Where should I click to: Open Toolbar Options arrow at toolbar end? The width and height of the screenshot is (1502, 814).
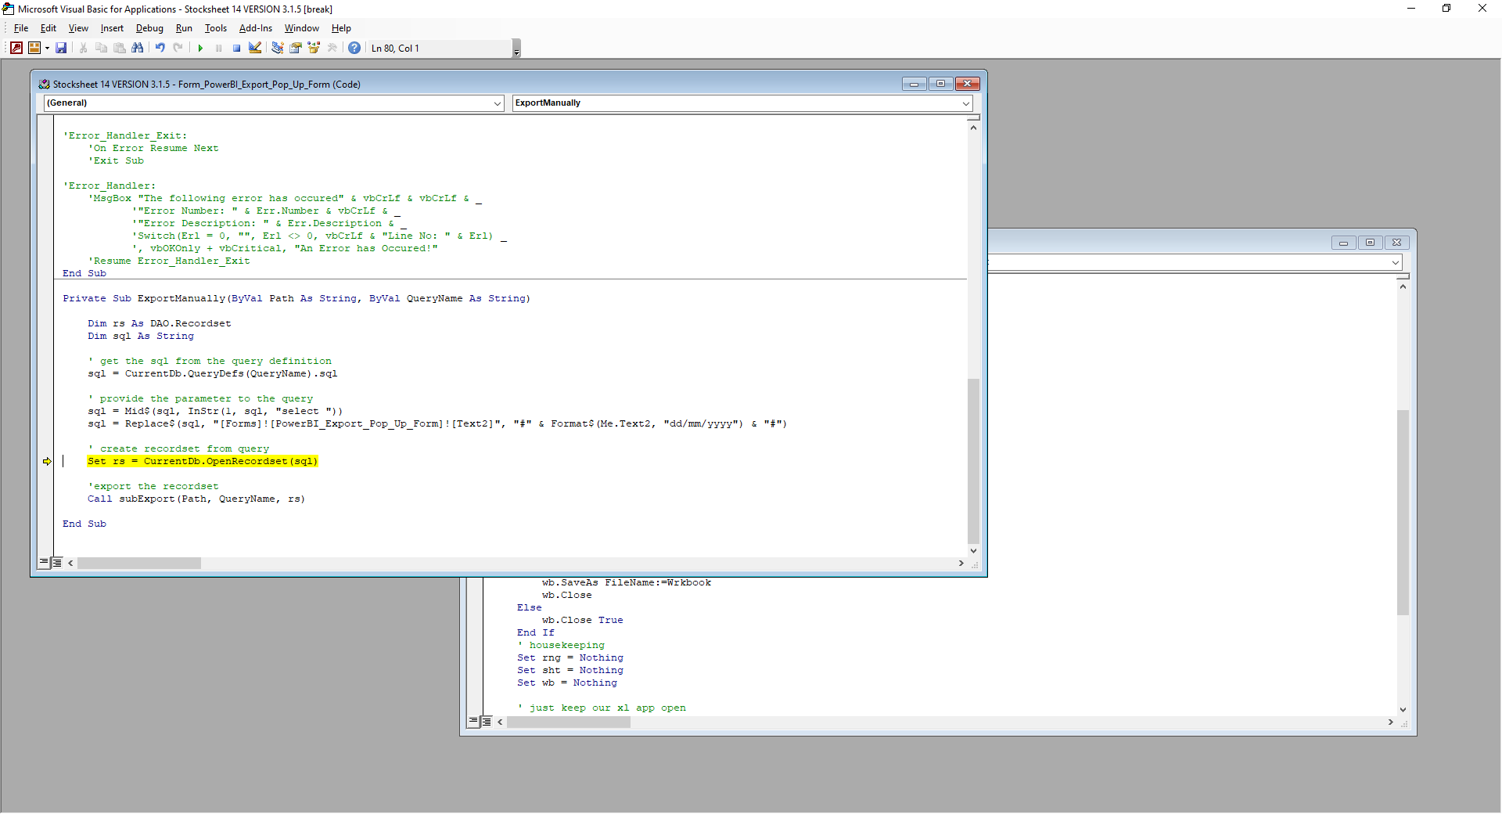click(x=516, y=49)
